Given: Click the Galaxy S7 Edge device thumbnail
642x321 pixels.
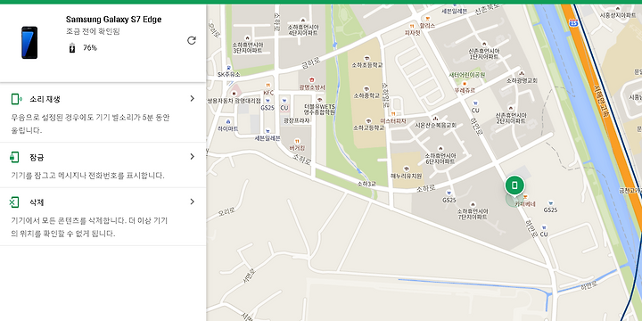Looking at the screenshot, I should pyautogui.click(x=29, y=43).
